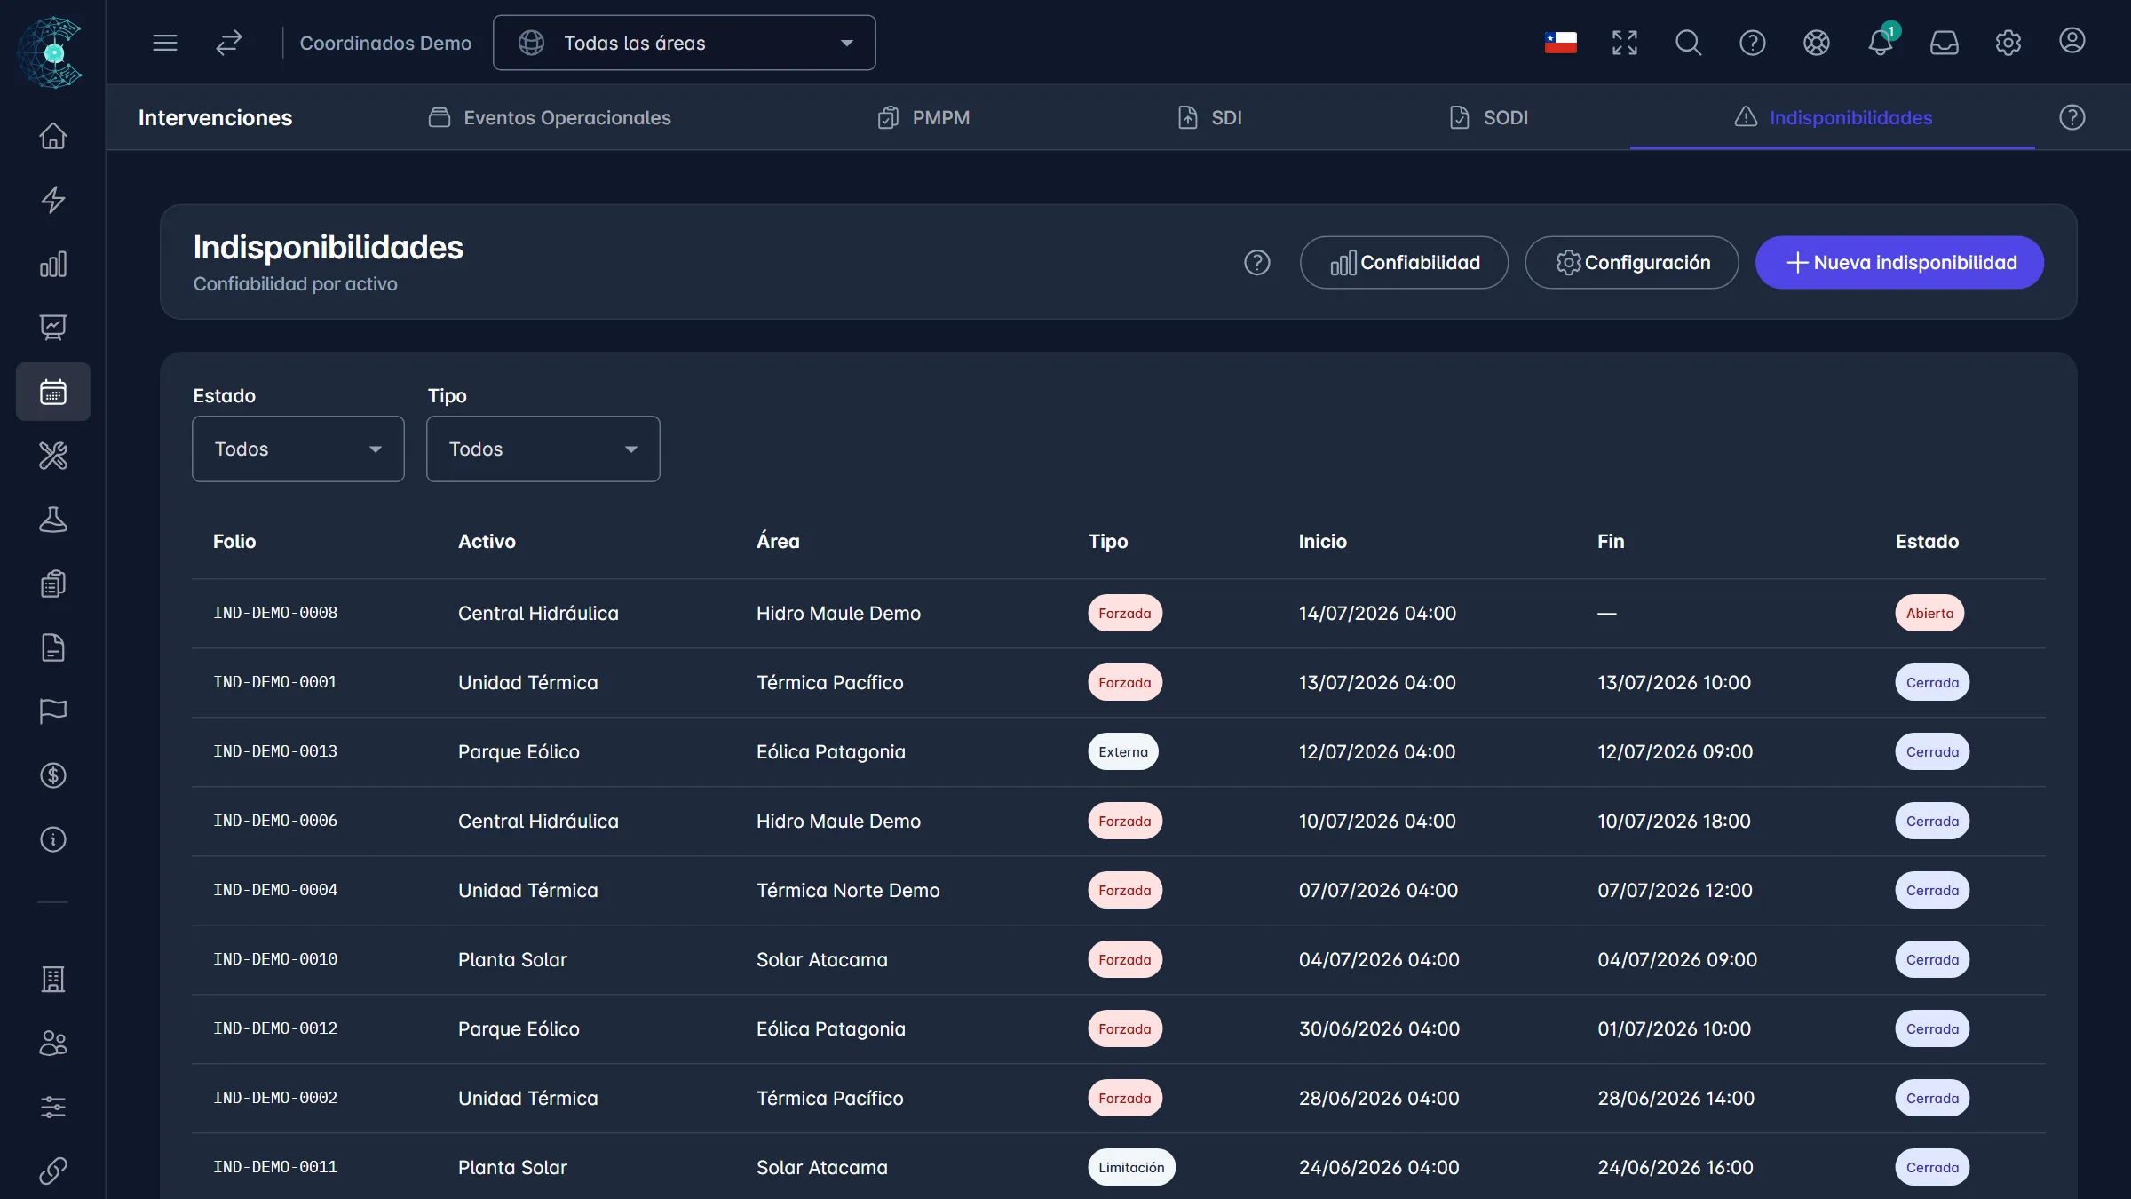Screen dimensions: 2131x1199
Task: Open the link chain sidebar icon
Action: coord(53,1171)
